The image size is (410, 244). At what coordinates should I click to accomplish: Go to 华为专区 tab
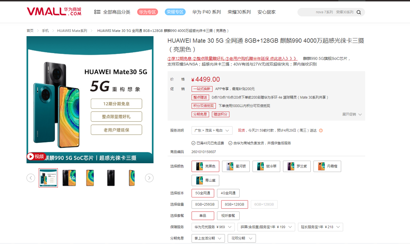148,12
